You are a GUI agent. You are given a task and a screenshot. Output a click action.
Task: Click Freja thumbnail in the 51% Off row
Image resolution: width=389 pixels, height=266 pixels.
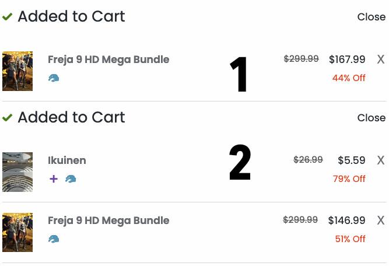(17, 232)
